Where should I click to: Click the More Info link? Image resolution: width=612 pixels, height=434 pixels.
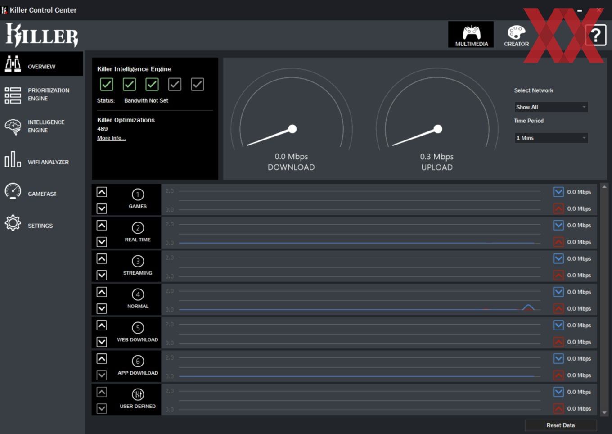click(111, 138)
